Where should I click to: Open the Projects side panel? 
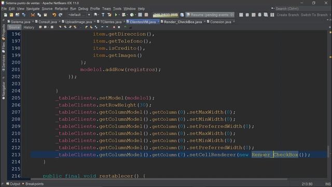[4, 32]
